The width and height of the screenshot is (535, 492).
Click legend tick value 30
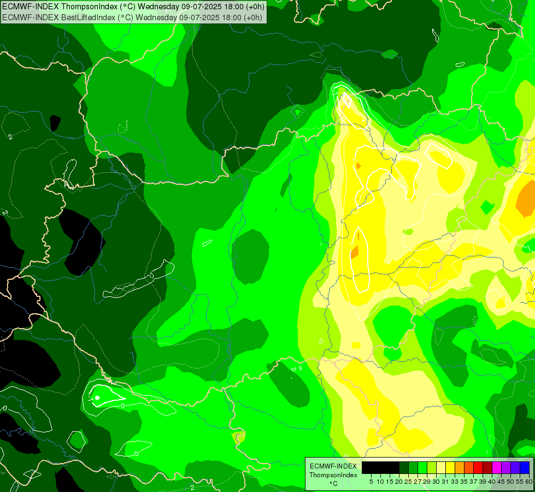pyautogui.click(x=437, y=482)
